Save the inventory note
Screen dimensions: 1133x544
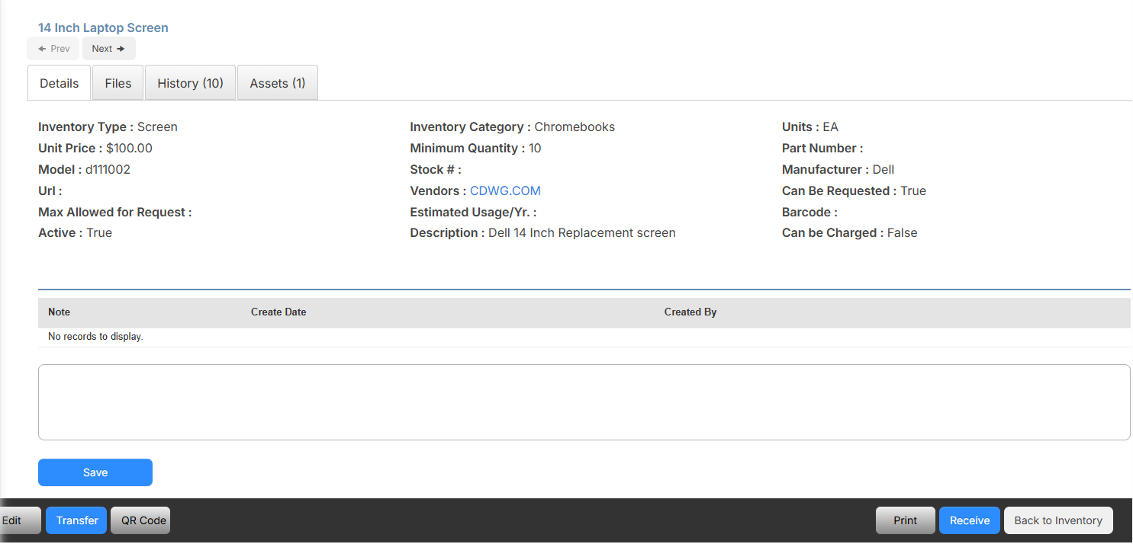95,472
